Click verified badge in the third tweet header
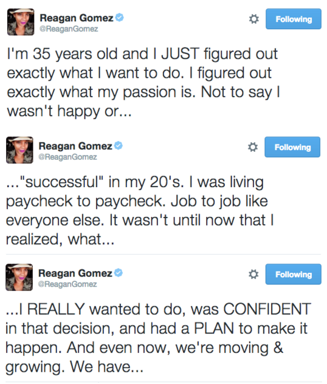Image resolution: width=327 pixels, height=384 pixels. coord(119,273)
